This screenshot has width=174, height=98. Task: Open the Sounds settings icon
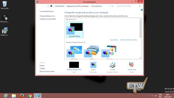[112, 65]
